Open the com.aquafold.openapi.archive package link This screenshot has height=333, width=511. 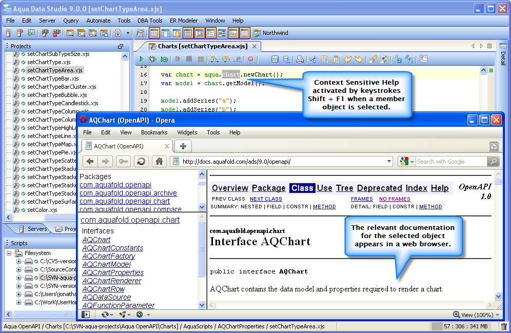click(x=128, y=193)
